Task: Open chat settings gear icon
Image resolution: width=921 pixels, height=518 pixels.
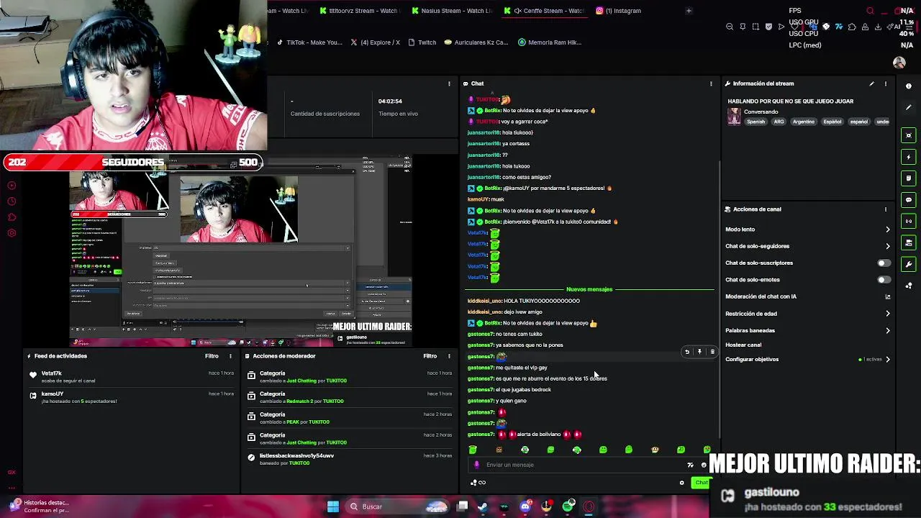Action: pos(682,483)
